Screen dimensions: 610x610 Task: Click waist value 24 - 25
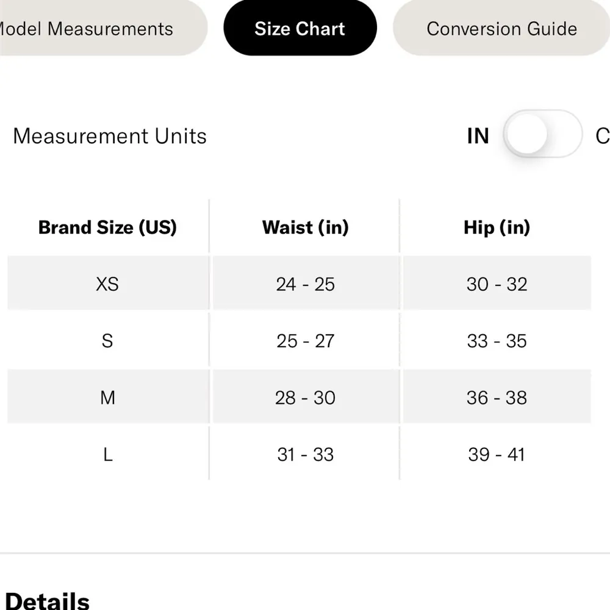click(x=305, y=284)
